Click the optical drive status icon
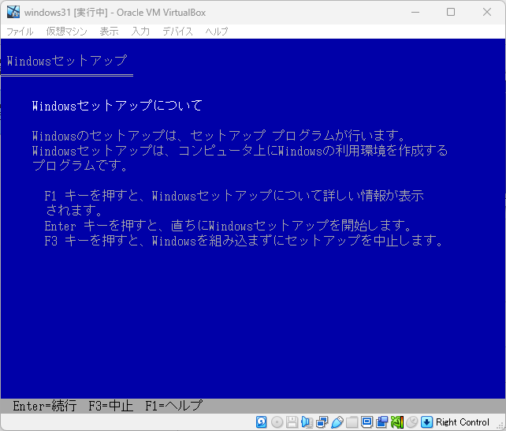 tap(277, 422)
